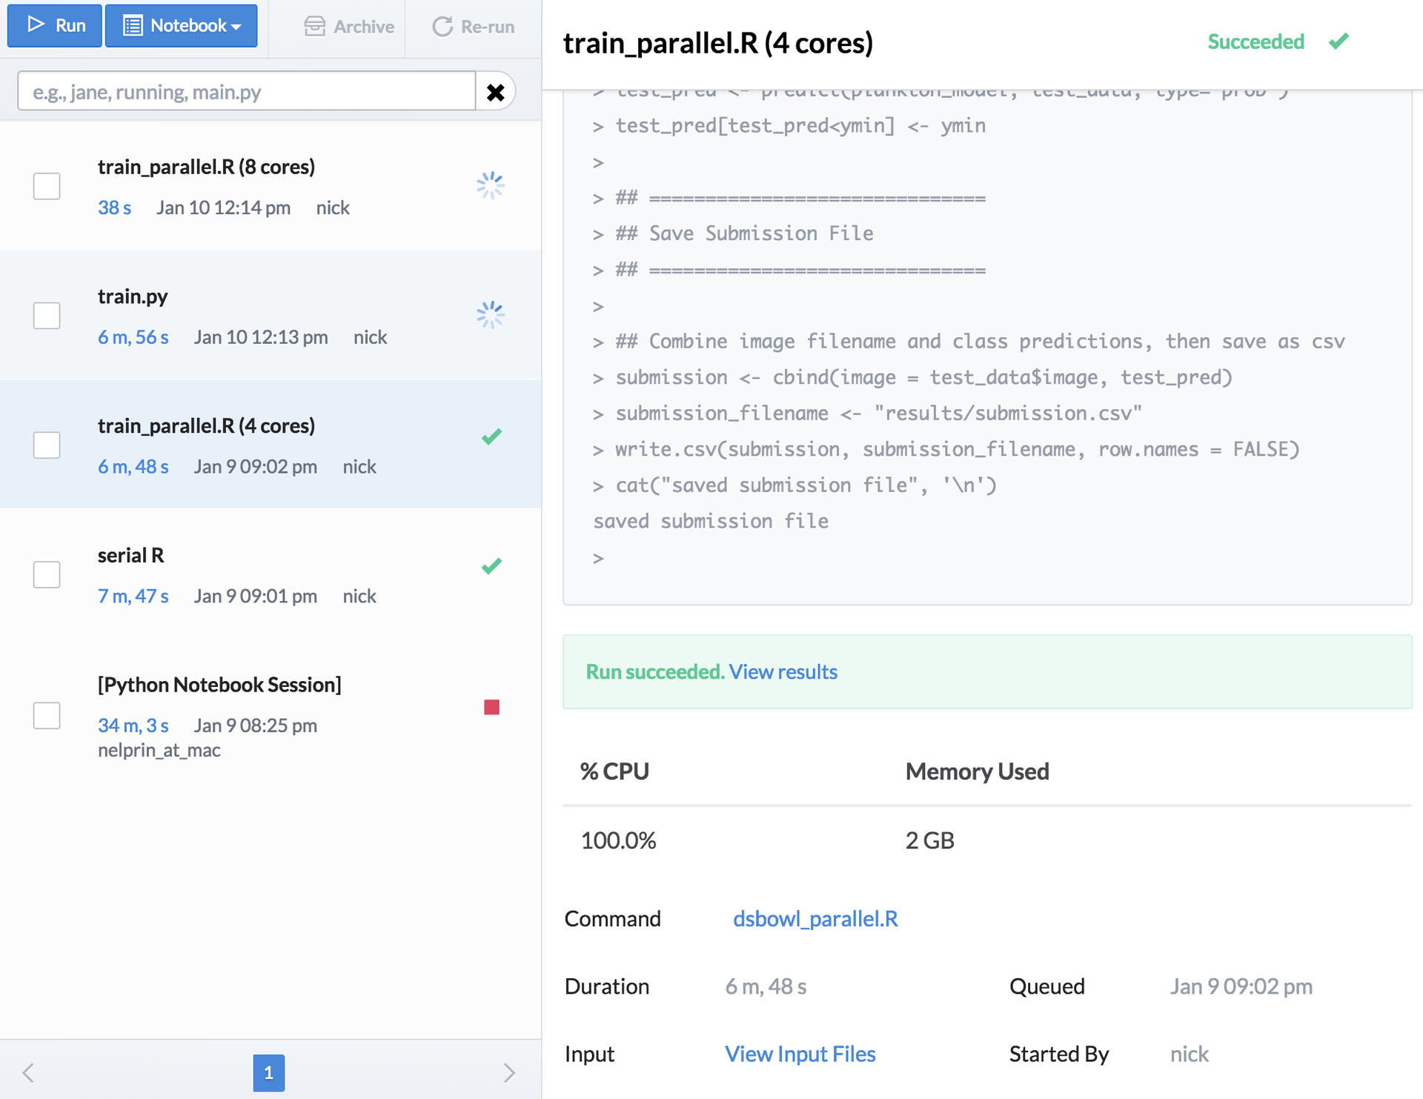Image resolution: width=1423 pixels, height=1099 pixels.
Task: Go to previous page arrow
Action: pos(28,1072)
